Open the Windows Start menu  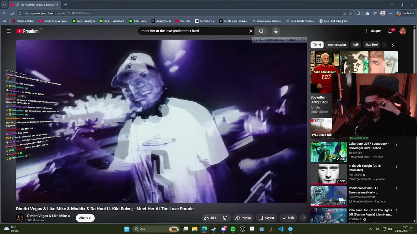[127, 229]
